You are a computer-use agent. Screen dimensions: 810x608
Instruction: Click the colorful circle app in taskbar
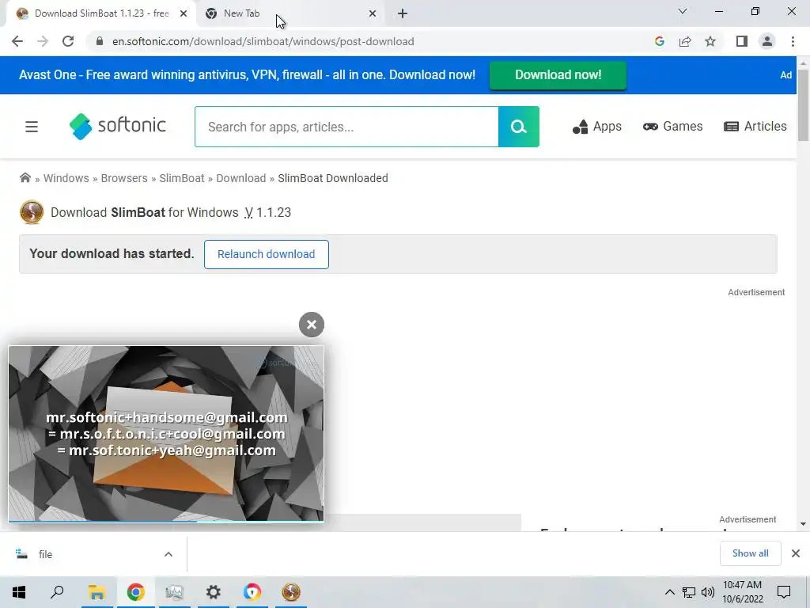252,592
